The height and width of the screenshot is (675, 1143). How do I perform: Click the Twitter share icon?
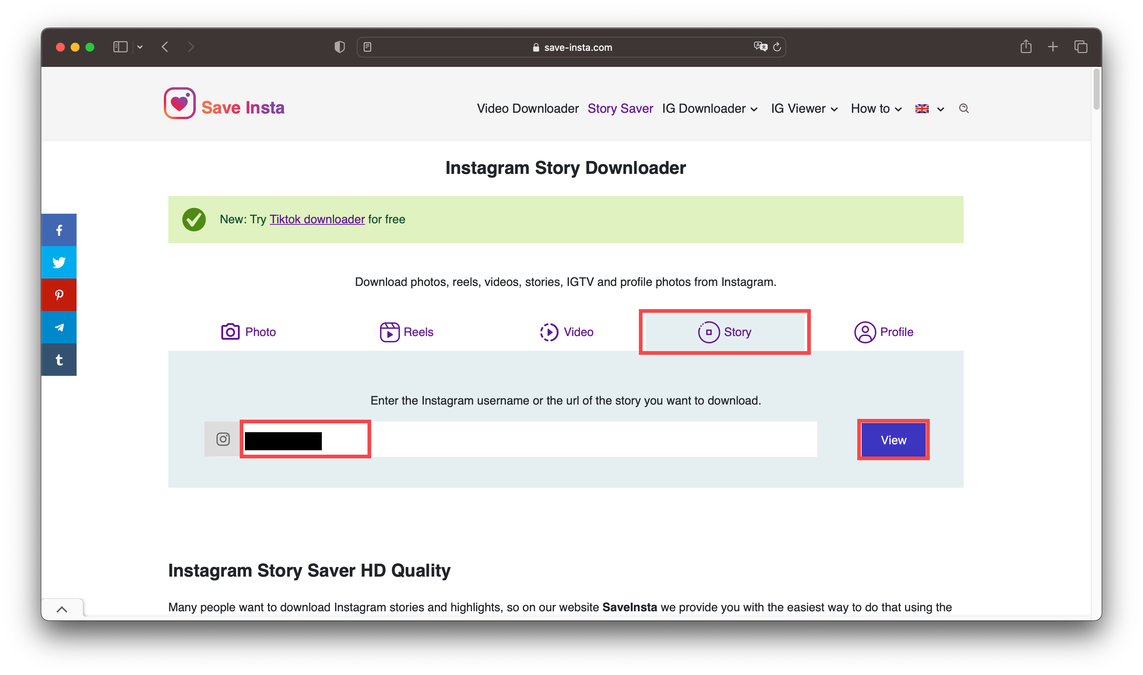(59, 262)
